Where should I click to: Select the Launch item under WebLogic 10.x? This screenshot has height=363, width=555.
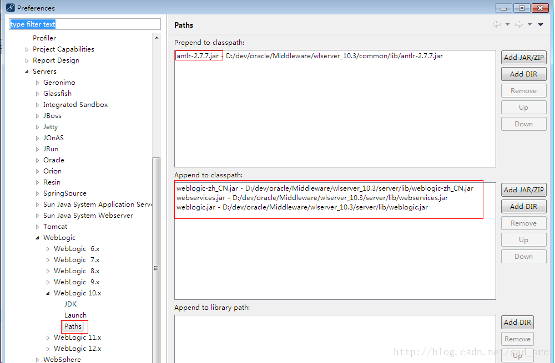coord(75,315)
